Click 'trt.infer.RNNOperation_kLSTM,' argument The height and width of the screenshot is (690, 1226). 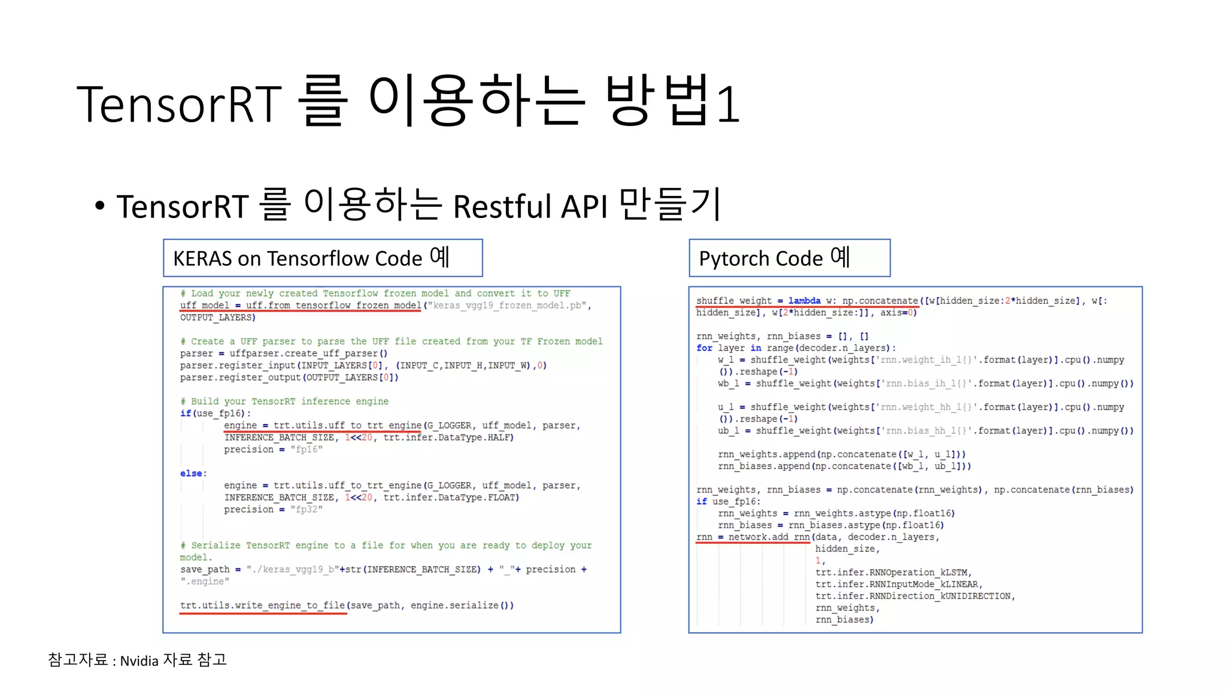[x=894, y=573]
